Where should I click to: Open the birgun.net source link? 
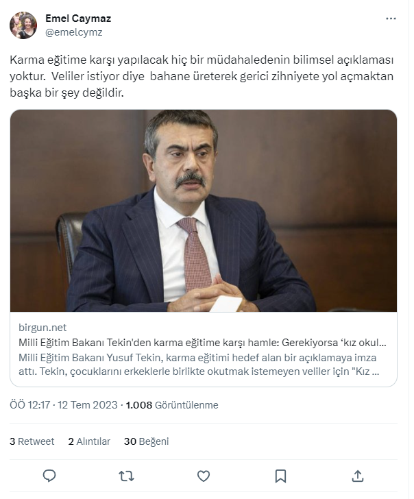[42, 328]
